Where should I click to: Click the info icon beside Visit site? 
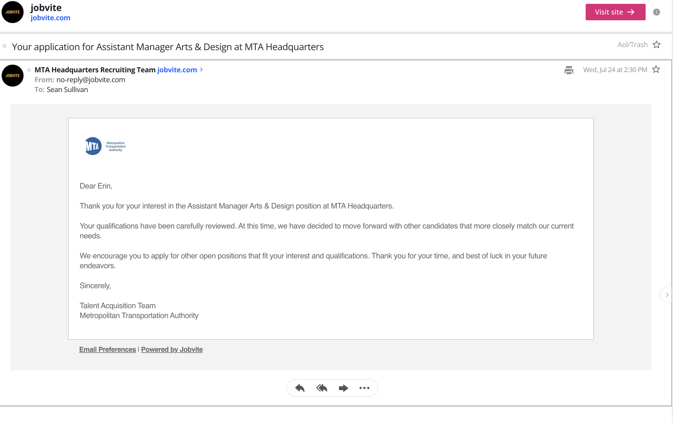click(656, 12)
